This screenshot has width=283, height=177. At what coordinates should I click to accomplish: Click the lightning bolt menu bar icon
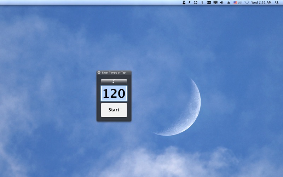pos(190,2)
